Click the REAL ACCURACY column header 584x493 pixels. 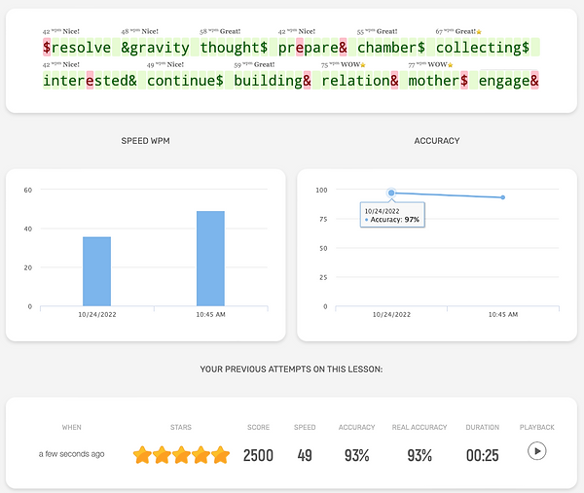[421, 427]
